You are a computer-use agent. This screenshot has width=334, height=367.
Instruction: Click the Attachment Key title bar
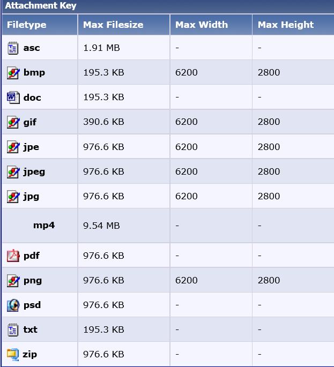(x=168, y=6)
